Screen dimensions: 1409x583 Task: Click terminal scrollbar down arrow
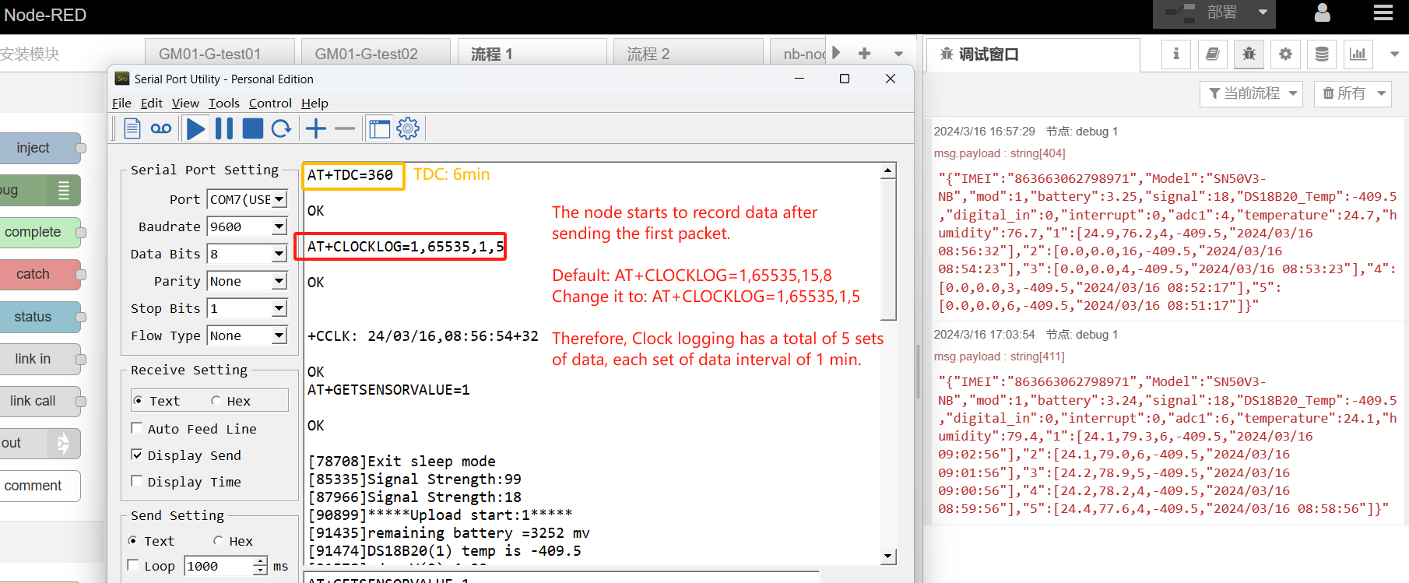[x=888, y=557]
